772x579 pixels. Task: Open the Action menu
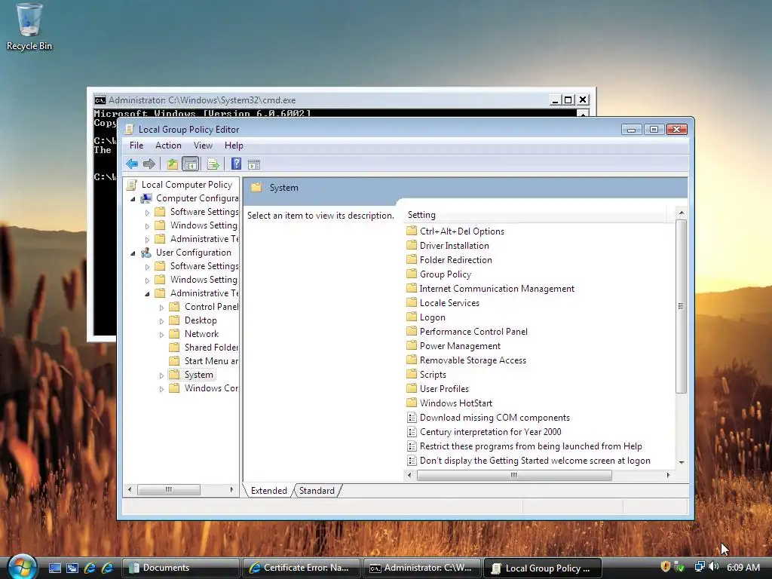[x=168, y=146]
